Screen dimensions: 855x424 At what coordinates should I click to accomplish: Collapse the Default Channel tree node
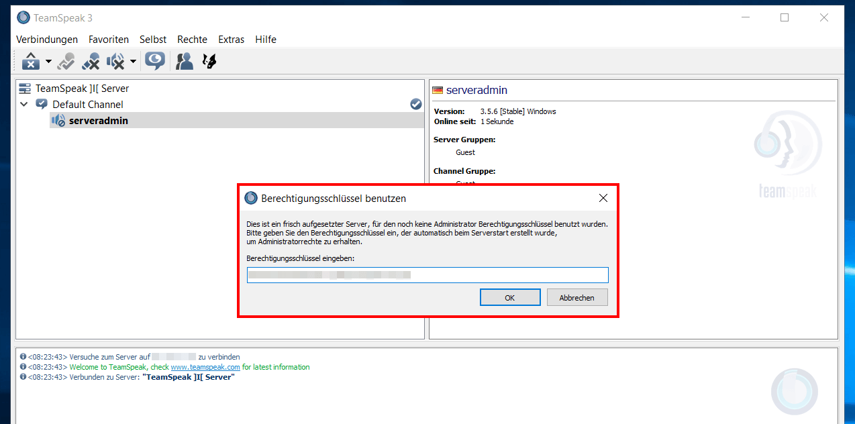point(24,104)
